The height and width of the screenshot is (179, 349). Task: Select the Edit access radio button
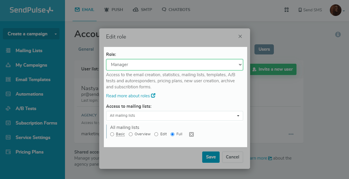click(156, 134)
